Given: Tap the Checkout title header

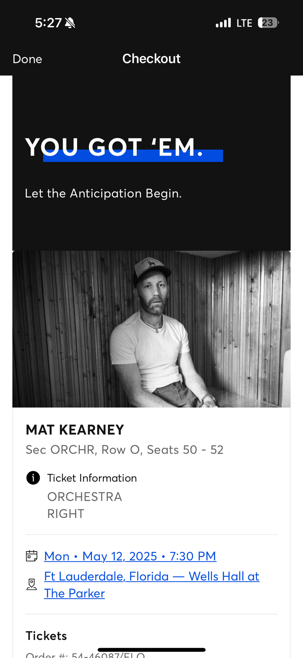Looking at the screenshot, I should 151,59.
